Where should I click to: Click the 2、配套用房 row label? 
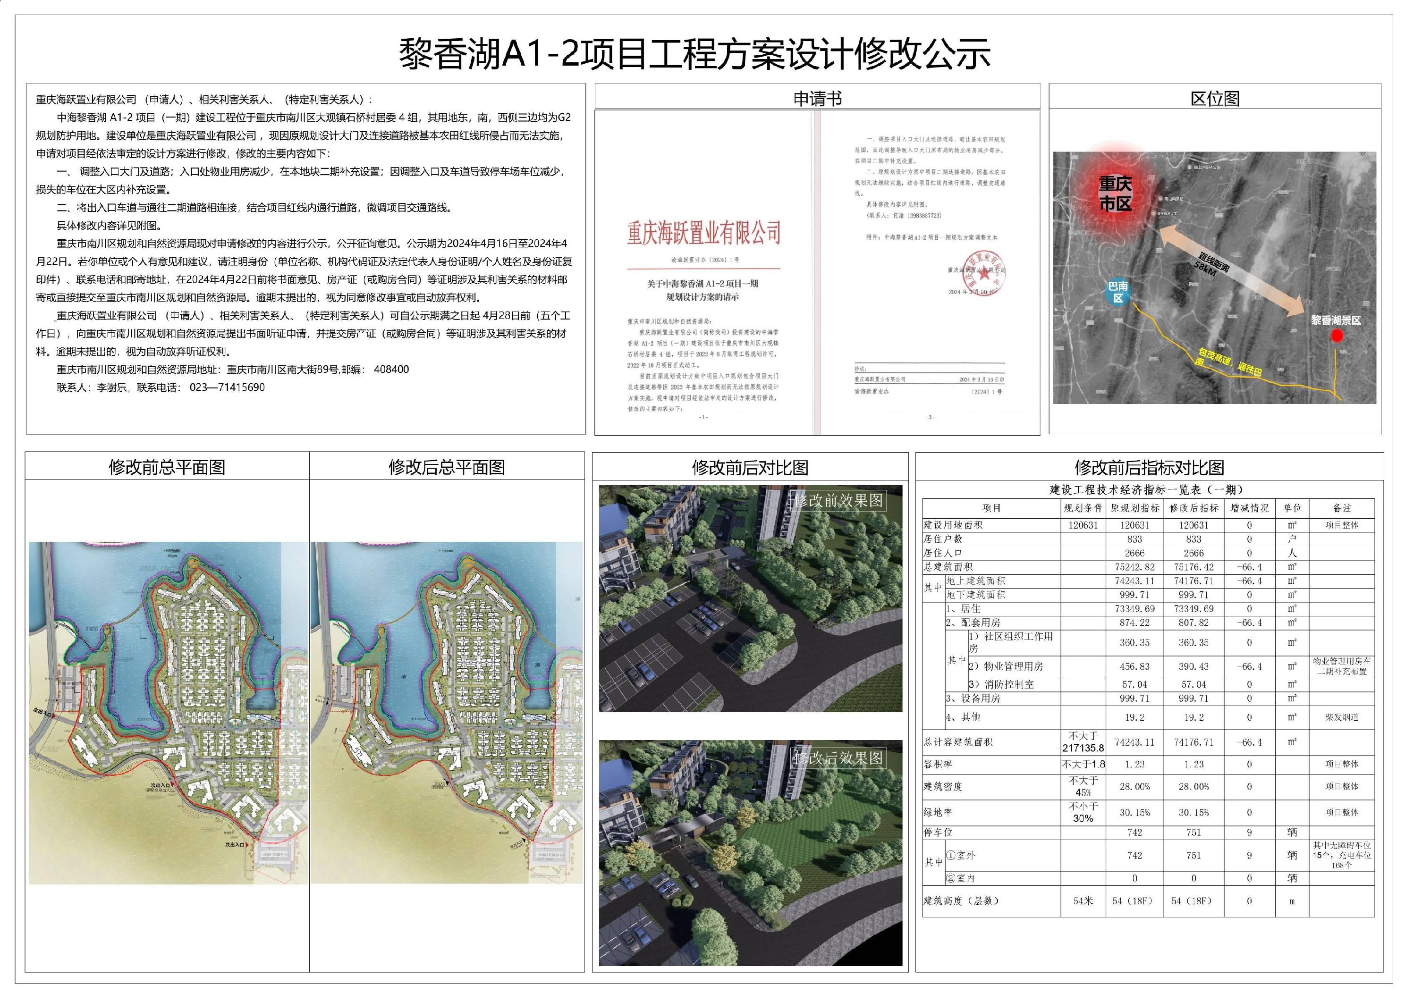click(x=973, y=622)
